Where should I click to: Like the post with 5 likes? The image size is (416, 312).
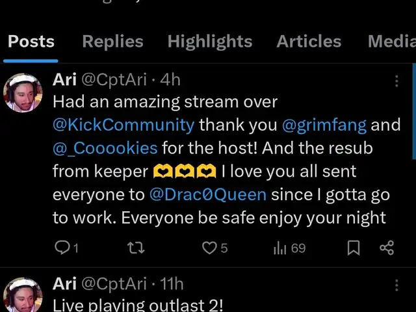coord(209,248)
